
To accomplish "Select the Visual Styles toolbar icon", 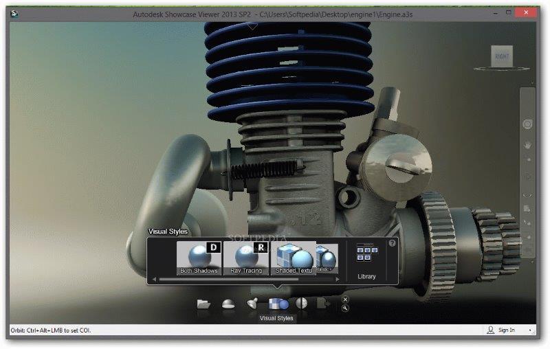I will click(278, 303).
